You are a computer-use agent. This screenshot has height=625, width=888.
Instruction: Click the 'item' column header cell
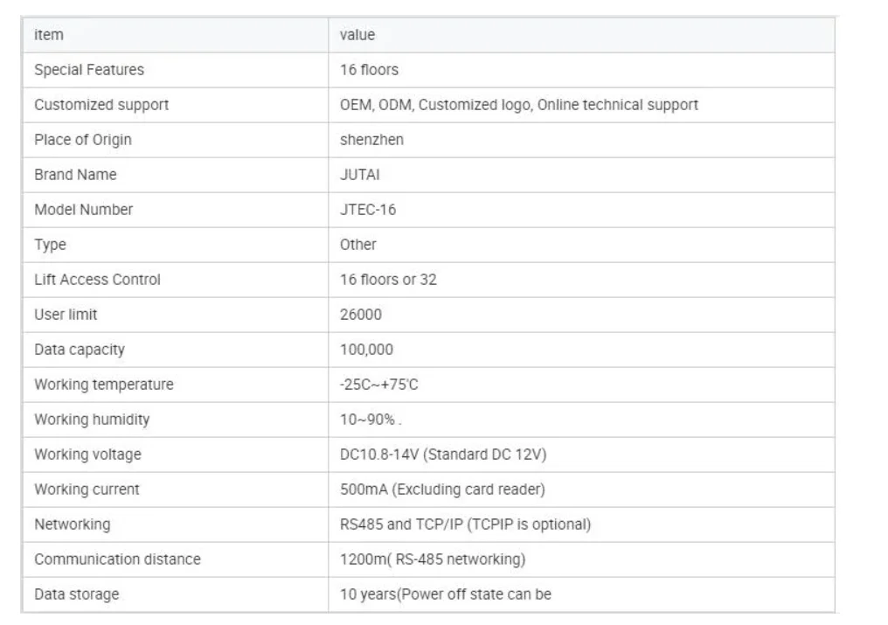point(49,35)
